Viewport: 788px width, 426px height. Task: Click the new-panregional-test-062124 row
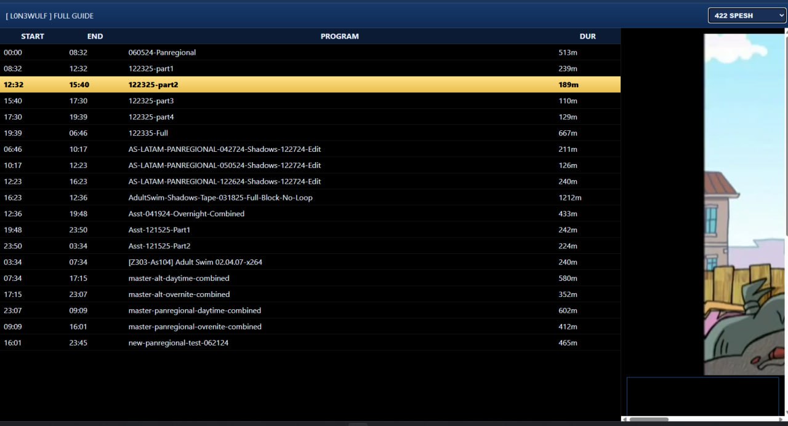(x=178, y=343)
